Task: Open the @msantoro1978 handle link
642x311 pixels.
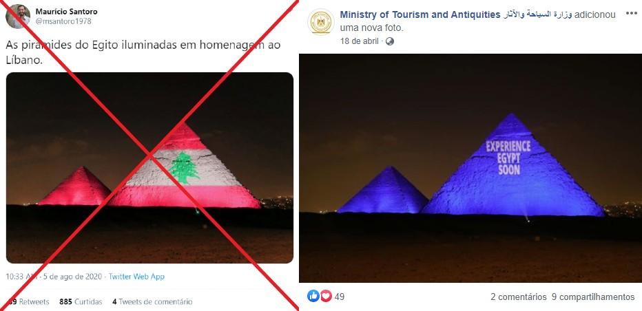Action: 63,21
